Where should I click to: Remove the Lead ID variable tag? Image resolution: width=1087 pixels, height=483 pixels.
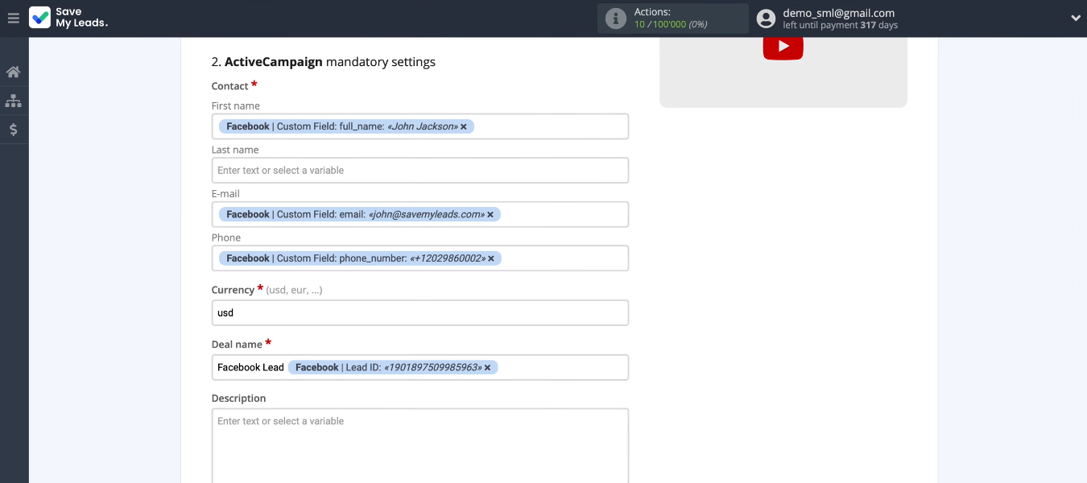tap(487, 367)
